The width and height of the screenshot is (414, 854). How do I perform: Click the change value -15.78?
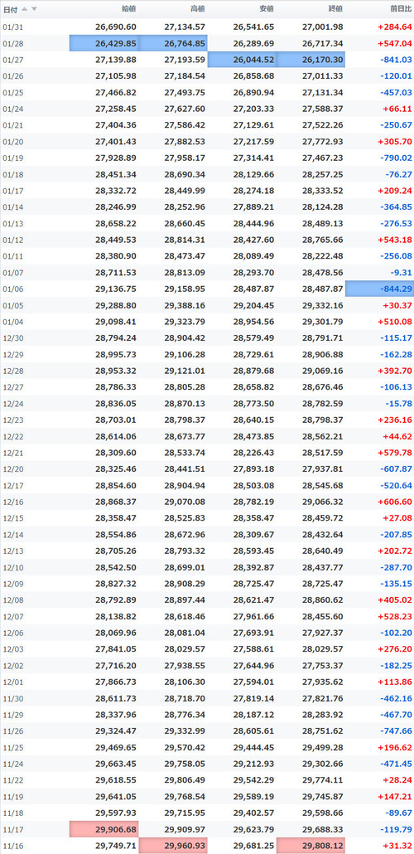(398, 404)
